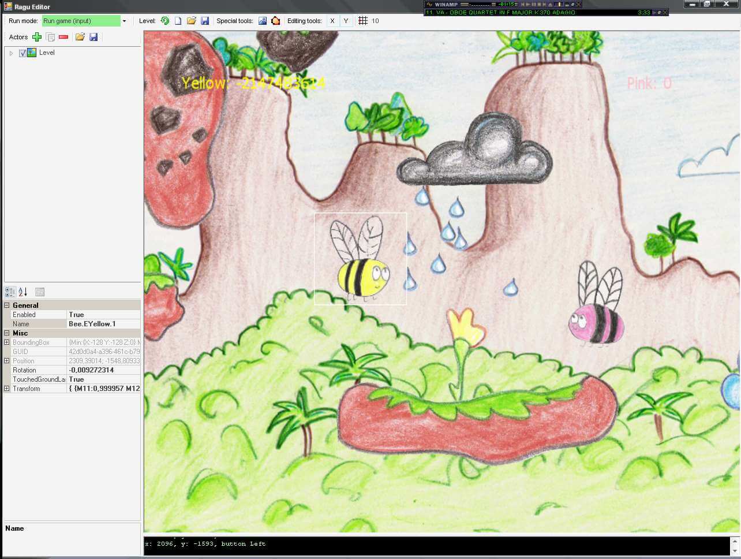
Task: Save actors using the Actors floppy icon
Action: click(x=93, y=37)
